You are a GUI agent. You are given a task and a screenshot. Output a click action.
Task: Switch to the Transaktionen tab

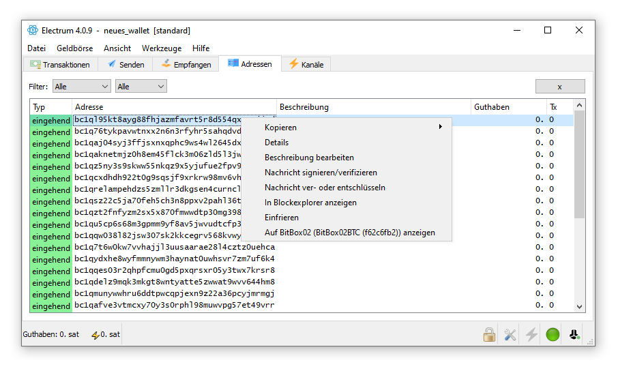click(60, 65)
